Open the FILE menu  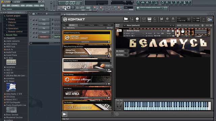[4, 6]
